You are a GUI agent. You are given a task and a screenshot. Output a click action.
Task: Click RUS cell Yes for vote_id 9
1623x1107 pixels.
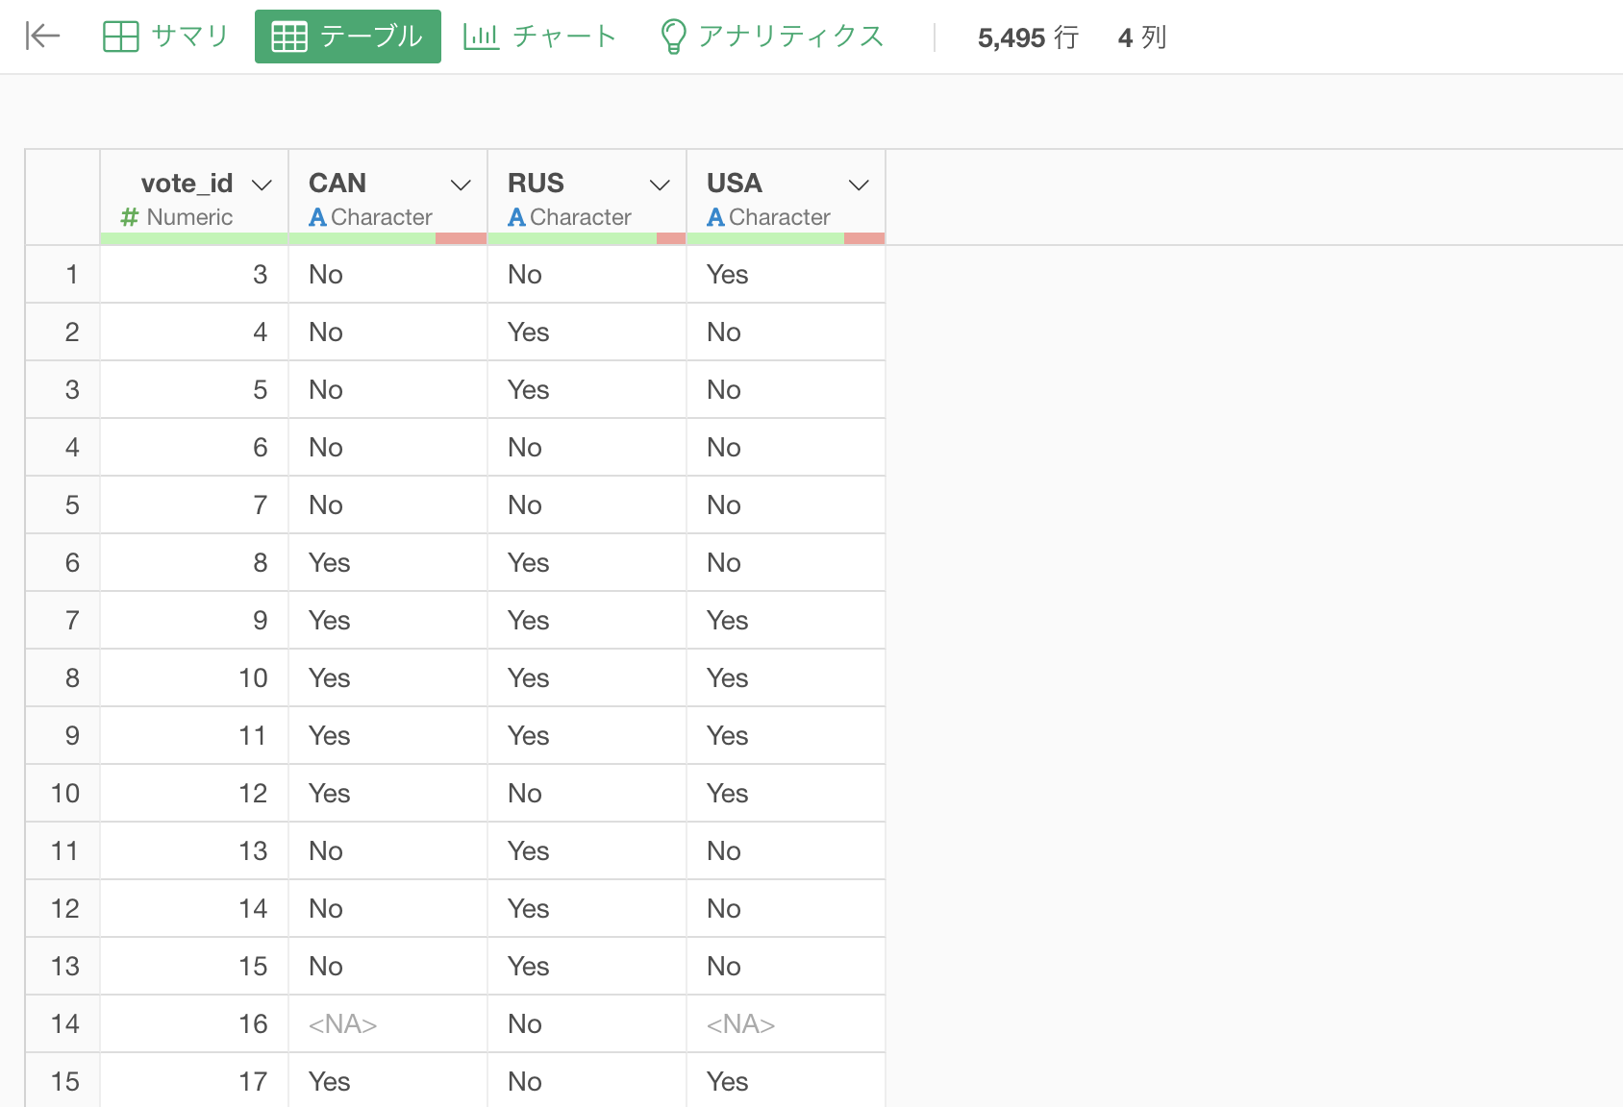coord(587,621)
